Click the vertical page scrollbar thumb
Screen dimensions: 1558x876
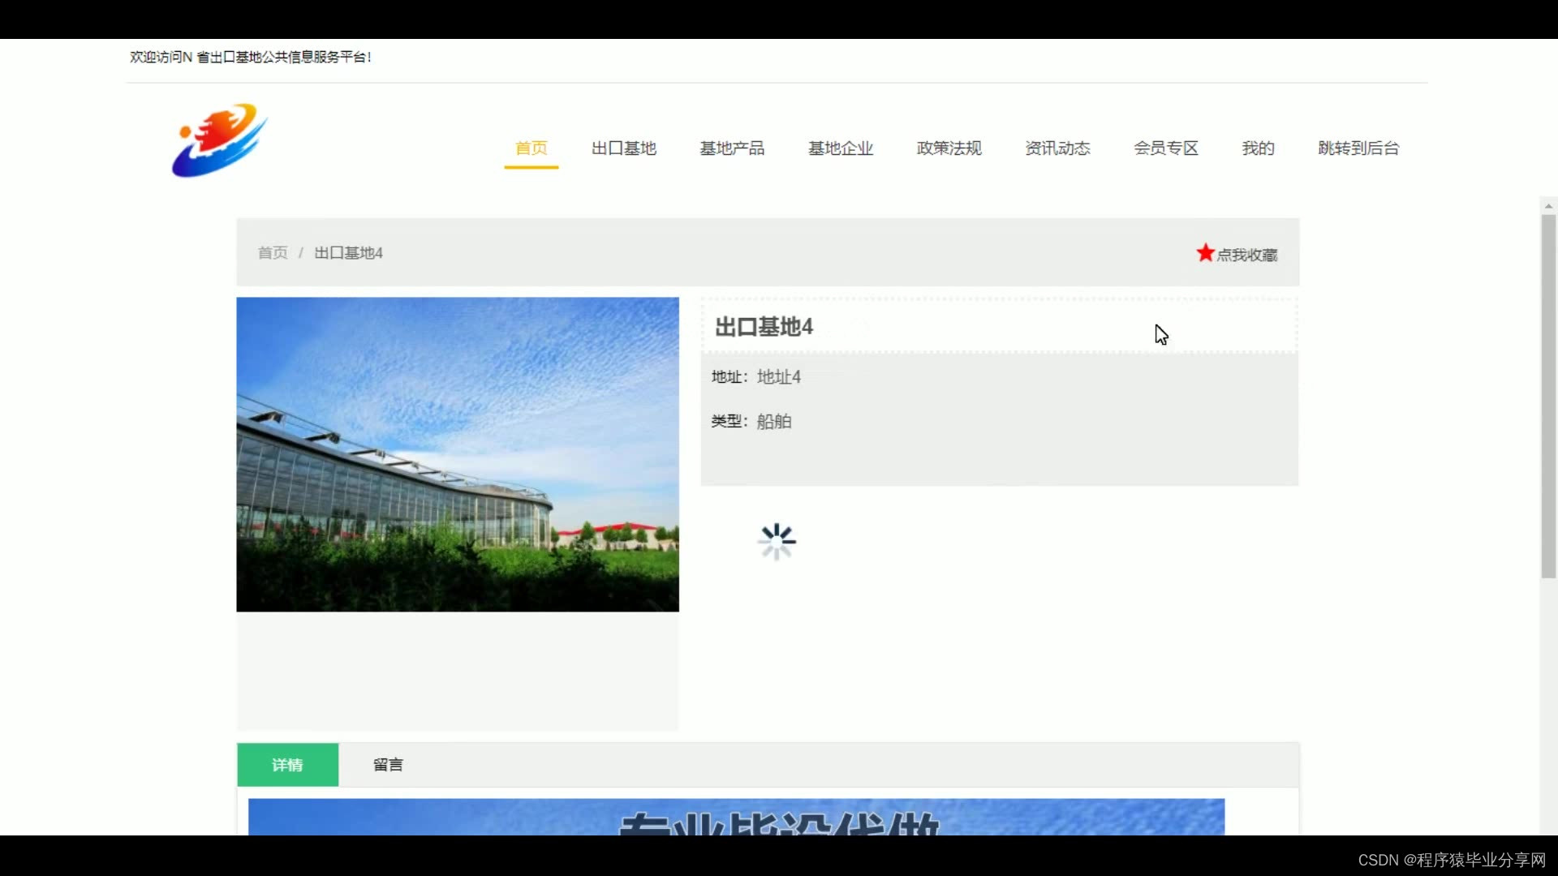(1548, 396)
